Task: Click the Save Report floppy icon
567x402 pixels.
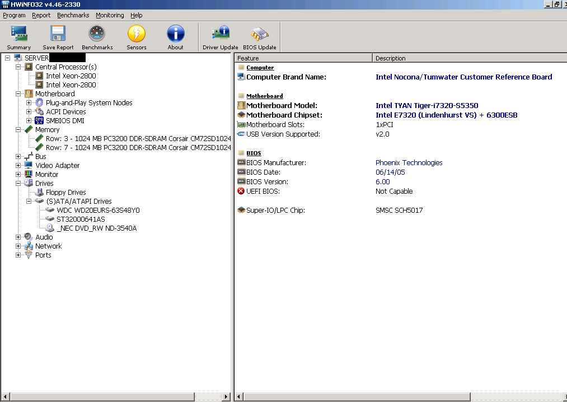Action: click(58, 33)
